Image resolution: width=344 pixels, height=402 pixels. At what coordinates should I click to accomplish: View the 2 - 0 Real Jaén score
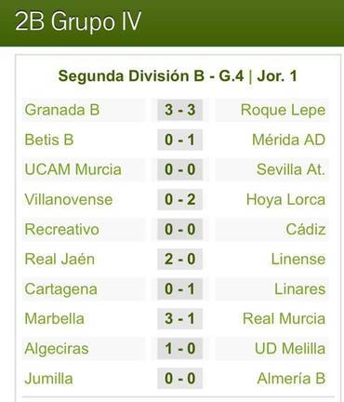coord(180,259)
